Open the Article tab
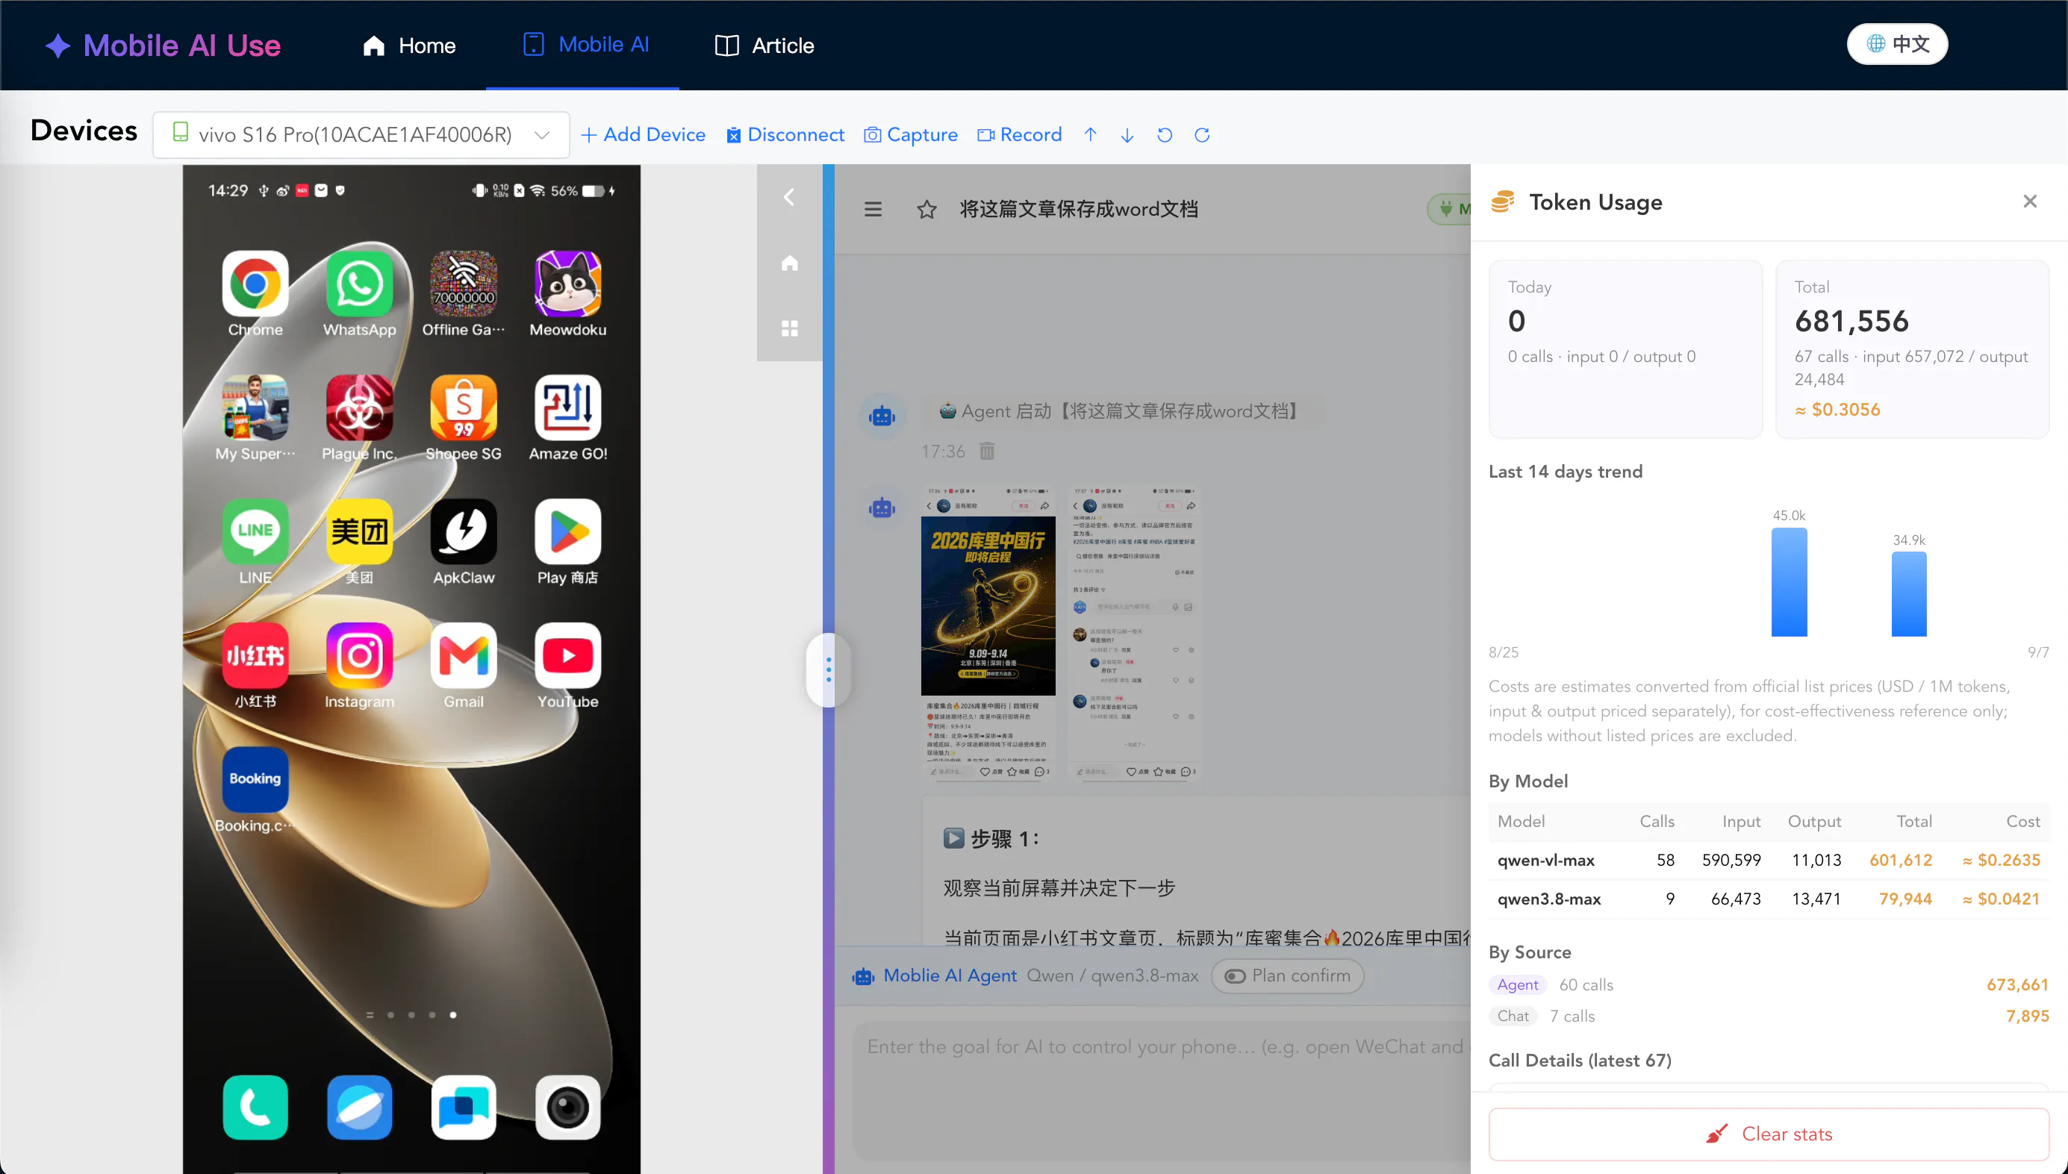Viewport: 2068px width, 1174px height. 764,45
